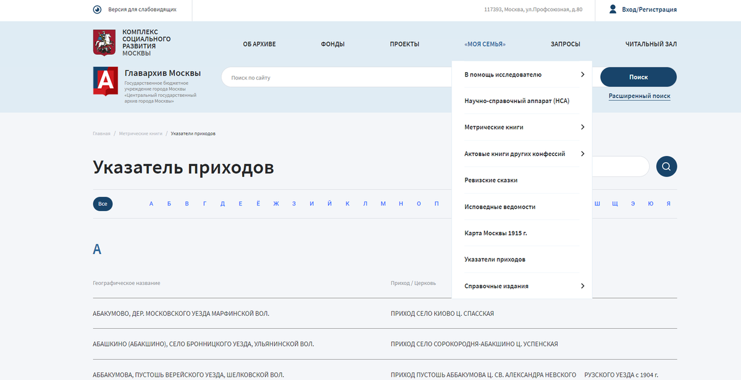Viewport: 741px width, 380px height.
Task: Filter by letter В
Action: [x=187, y=204]
